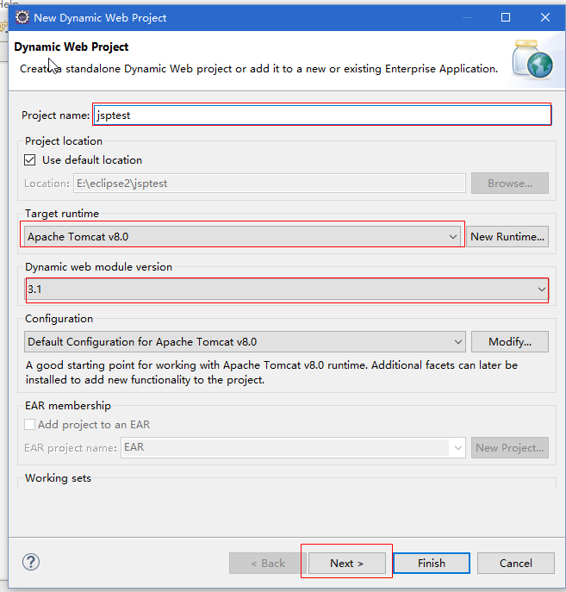Screen dimensions: 566x592
Task: Close the New Dynamic Web Project dialog
Action: coord(544,17)
